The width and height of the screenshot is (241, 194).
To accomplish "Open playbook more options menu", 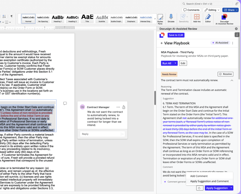I will (x=233, y=43).
